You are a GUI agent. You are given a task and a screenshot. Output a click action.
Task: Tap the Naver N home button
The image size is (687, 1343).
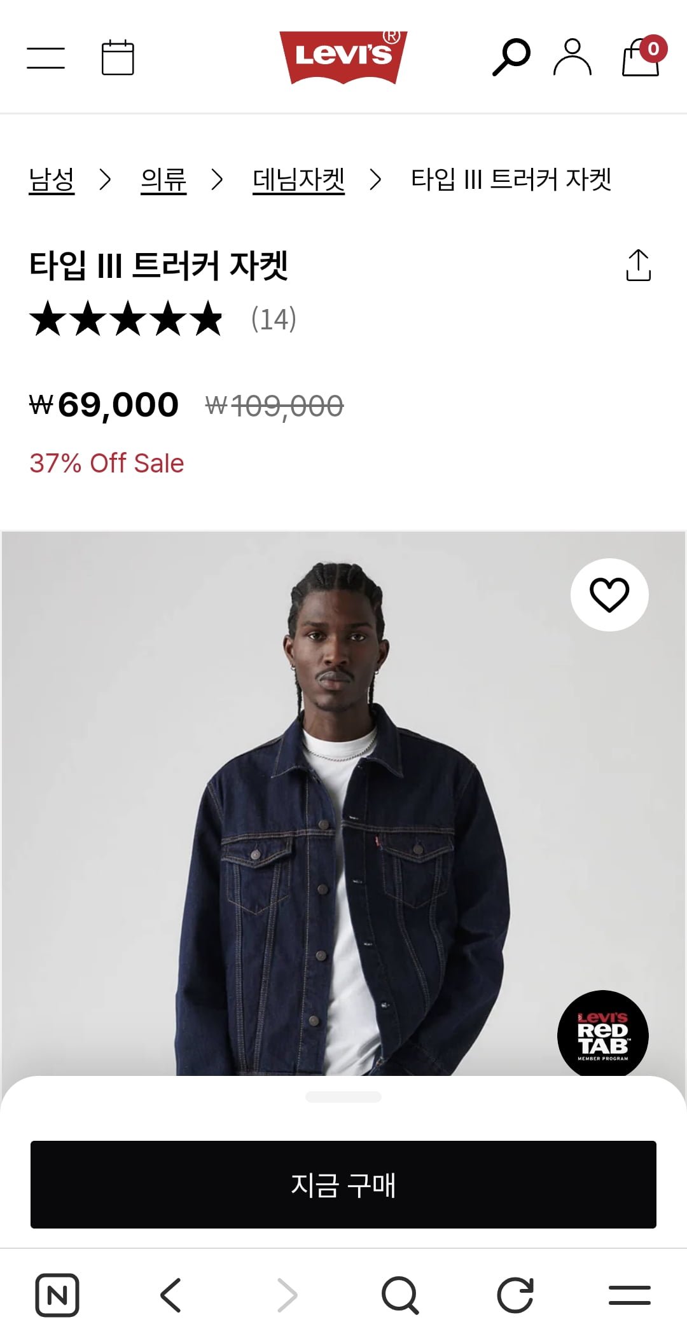[x=57, y=1295]
